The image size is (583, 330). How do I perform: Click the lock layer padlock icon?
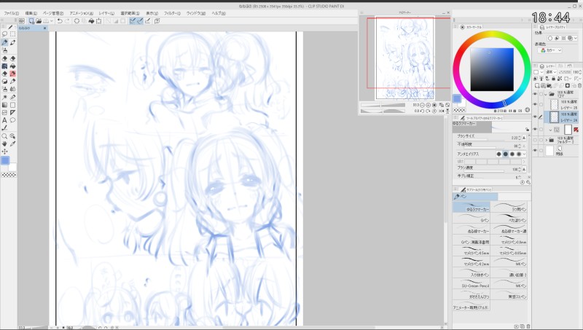point(554,79)
